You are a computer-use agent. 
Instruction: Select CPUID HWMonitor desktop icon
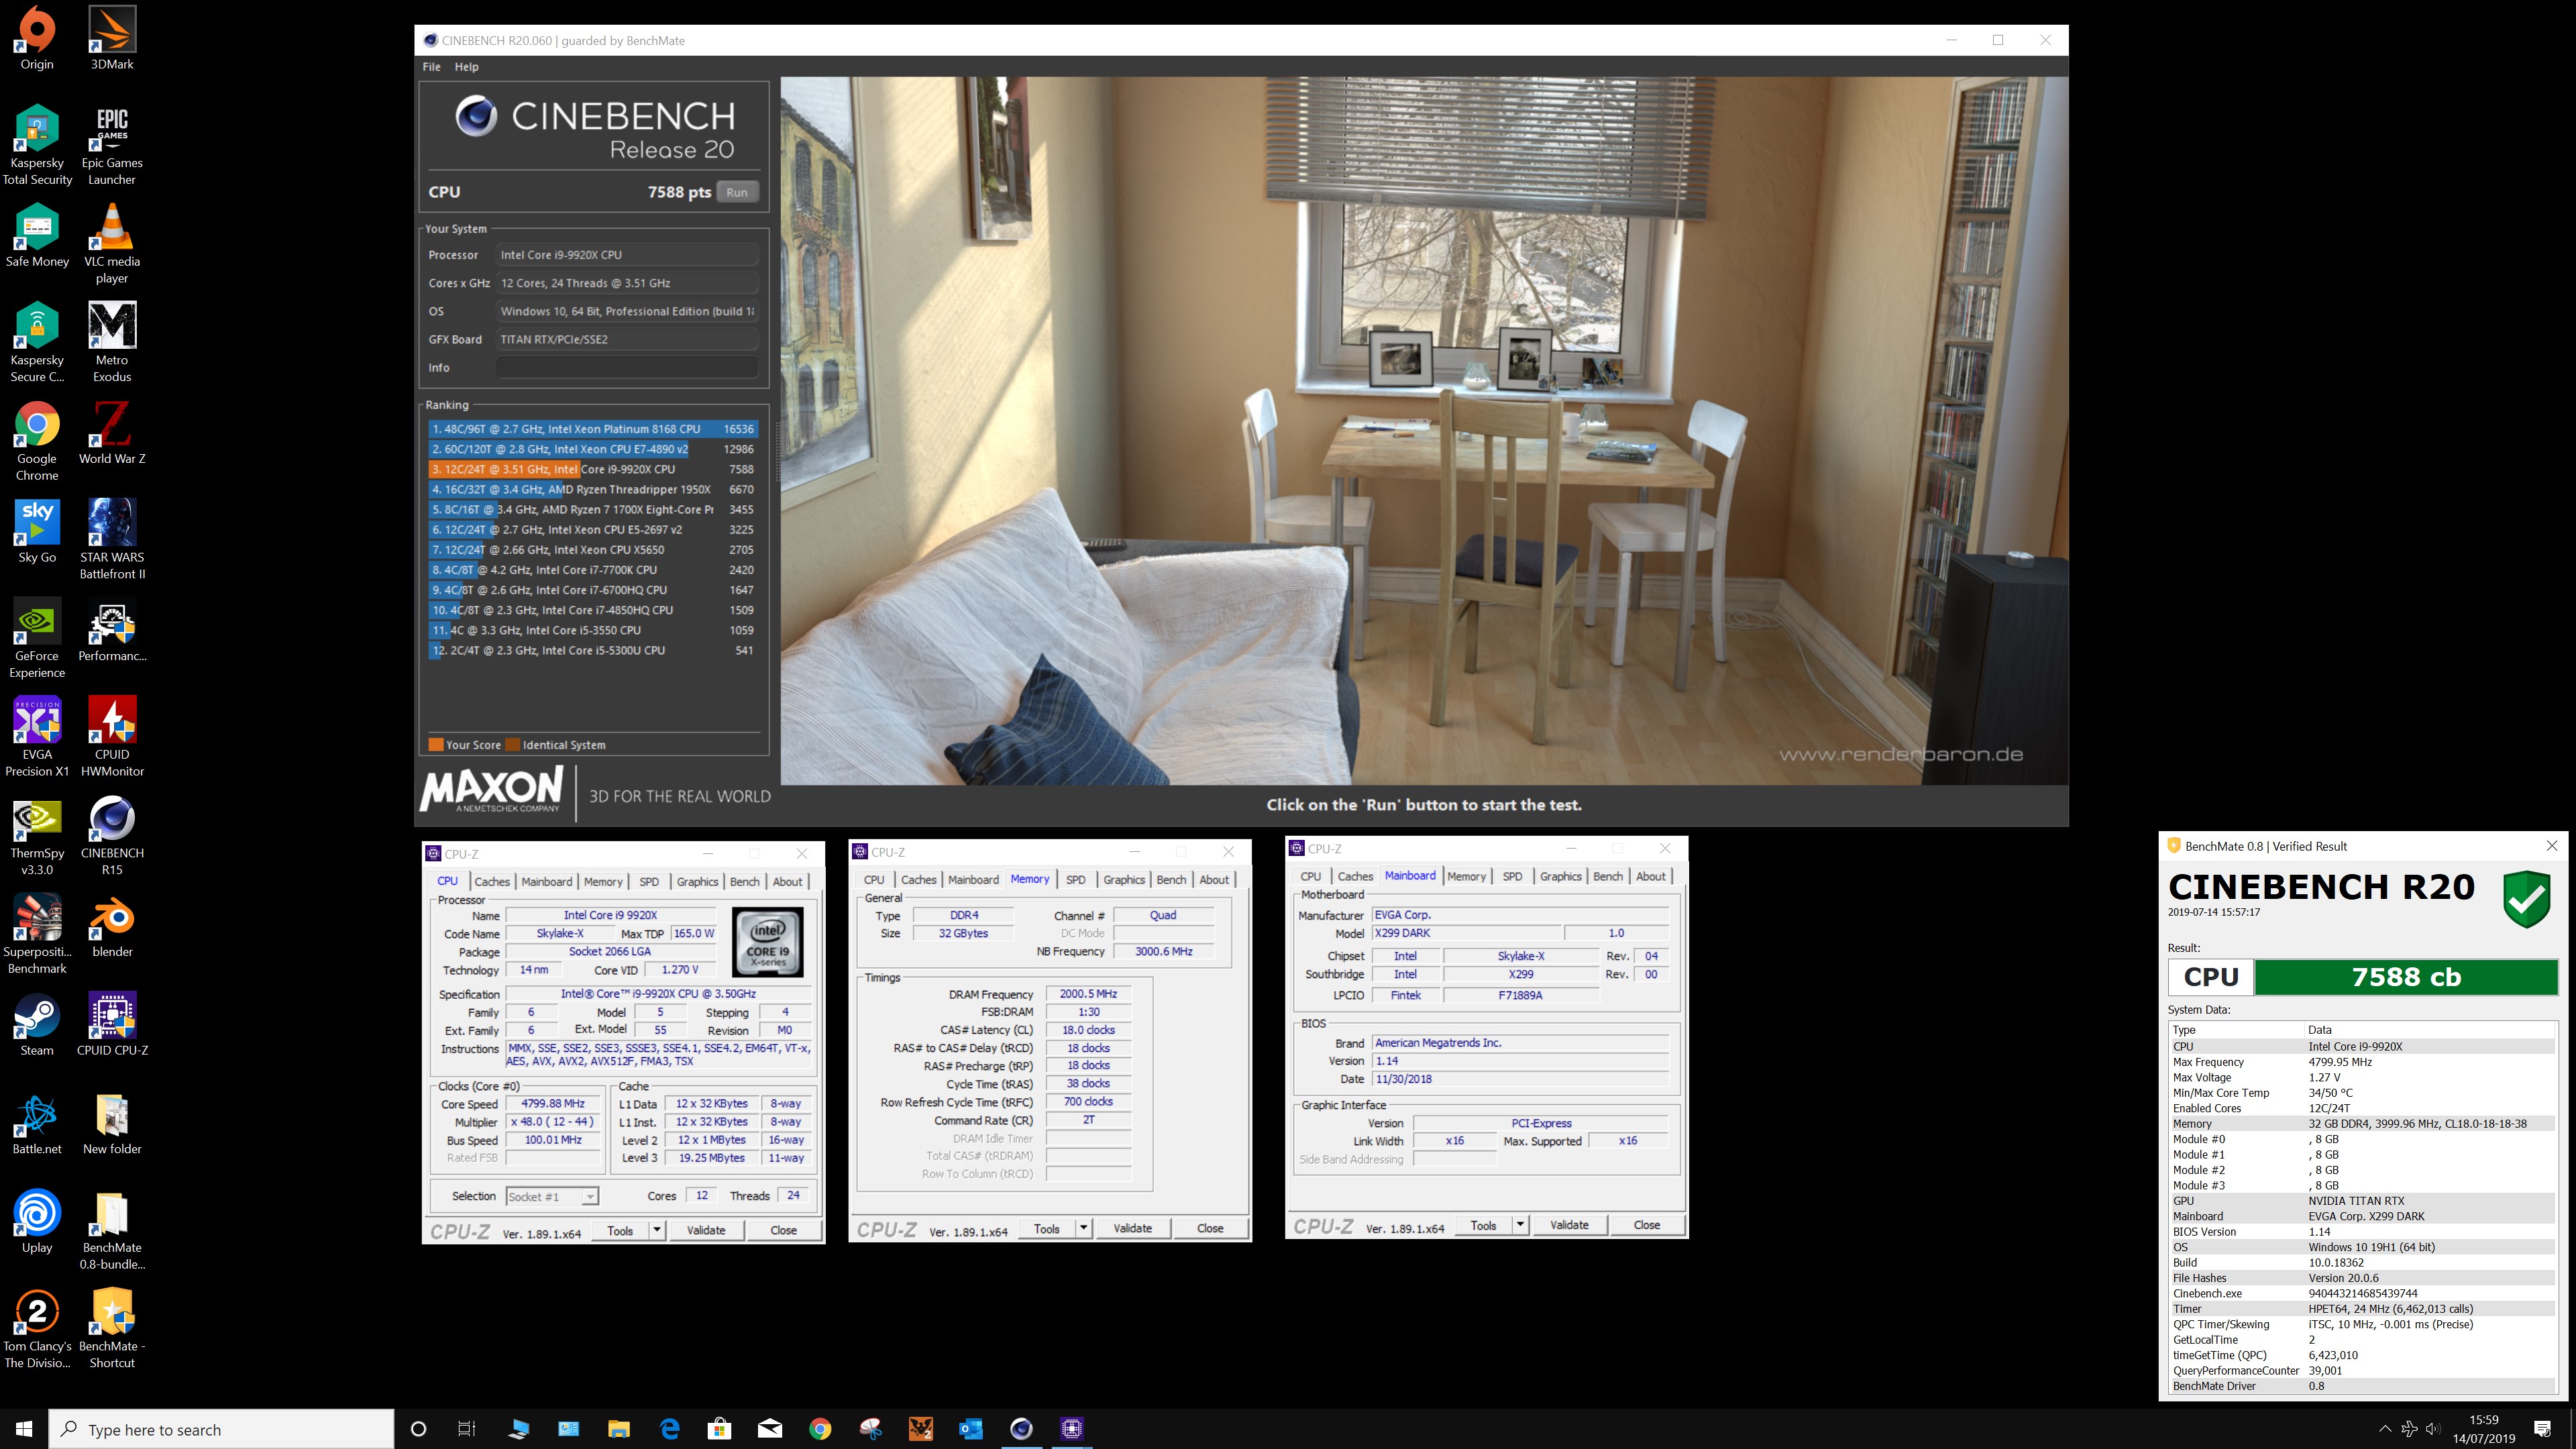112,737
